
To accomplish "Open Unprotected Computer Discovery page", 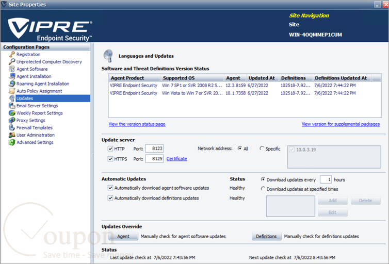I will [49, 61].
